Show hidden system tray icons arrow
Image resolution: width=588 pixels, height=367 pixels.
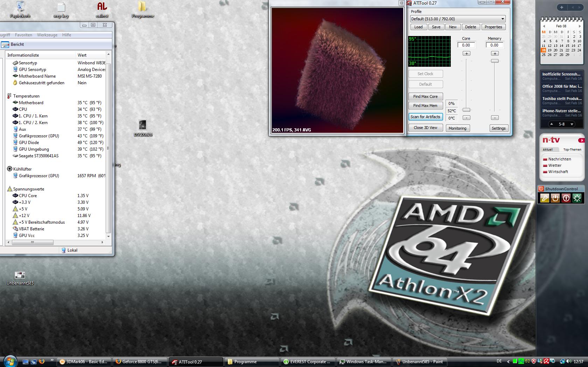[x=508, y=361]
